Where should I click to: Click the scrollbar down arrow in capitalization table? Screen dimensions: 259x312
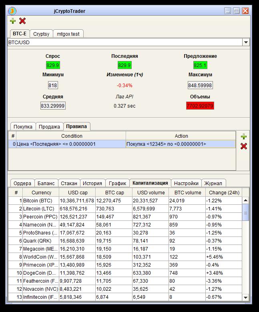tap(245, 298)
